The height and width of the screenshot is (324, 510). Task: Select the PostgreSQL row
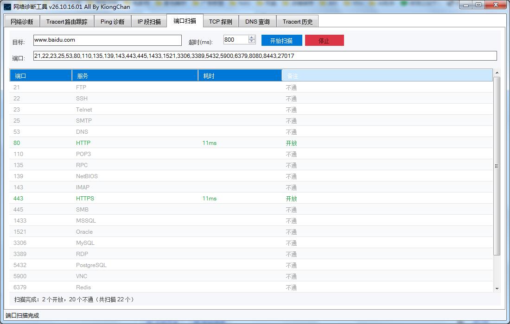[x=251, y=265]
